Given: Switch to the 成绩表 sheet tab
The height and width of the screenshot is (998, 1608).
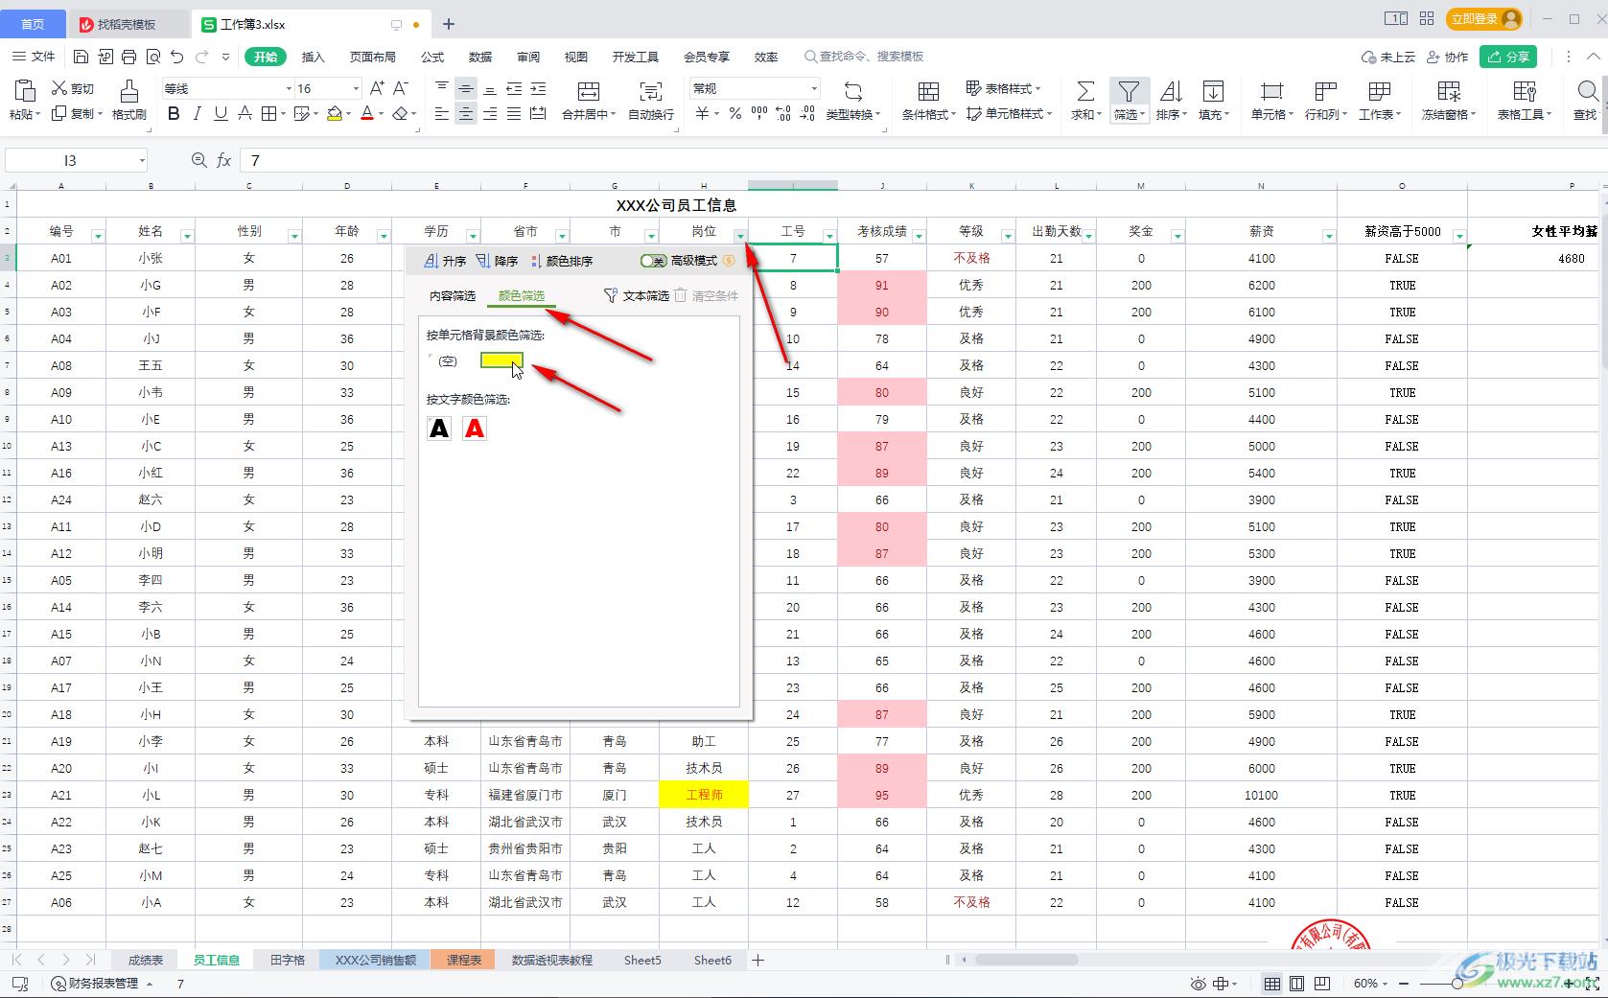Looking at the screenshot, I should [x=146, y=960].
